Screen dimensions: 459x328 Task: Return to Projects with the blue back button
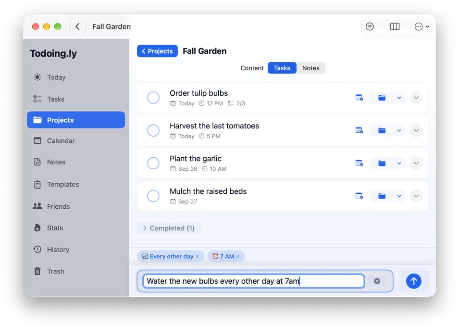pos(157,51)
